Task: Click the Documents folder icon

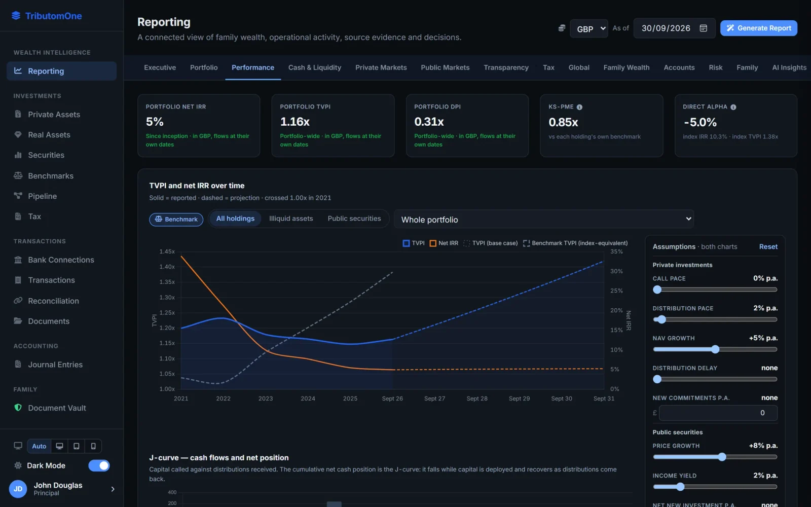Action: 18,321
